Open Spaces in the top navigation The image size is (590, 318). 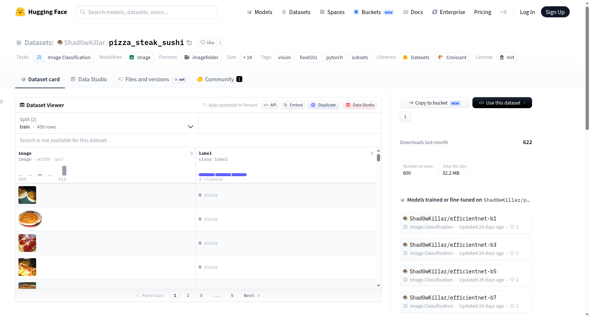pyautogui.click(x=332, y=12)
